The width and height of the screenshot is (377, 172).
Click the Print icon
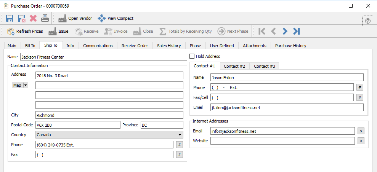[x=45, y=18]
